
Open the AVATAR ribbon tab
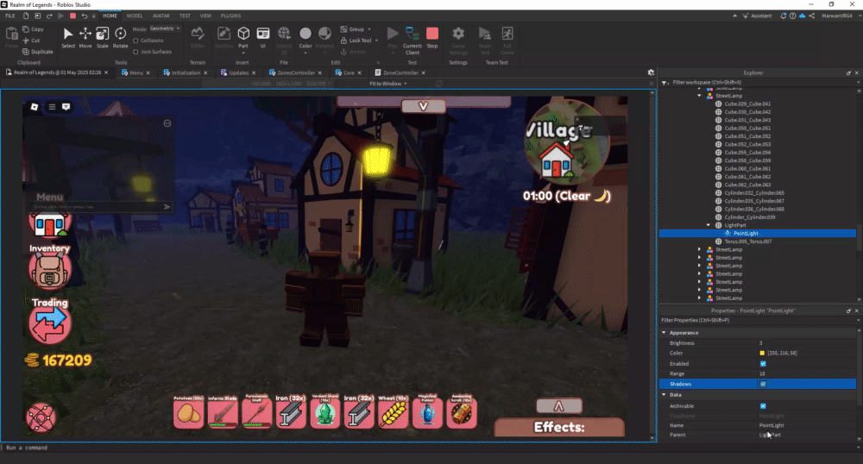pyautogui.click(x=161, y=16)
